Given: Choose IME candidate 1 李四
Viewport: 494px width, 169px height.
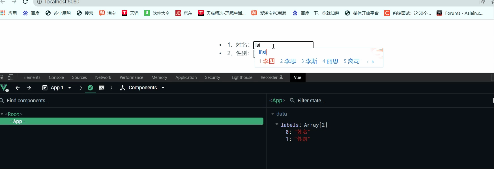Looking at the screenshot, I should [x=267, y=61].
